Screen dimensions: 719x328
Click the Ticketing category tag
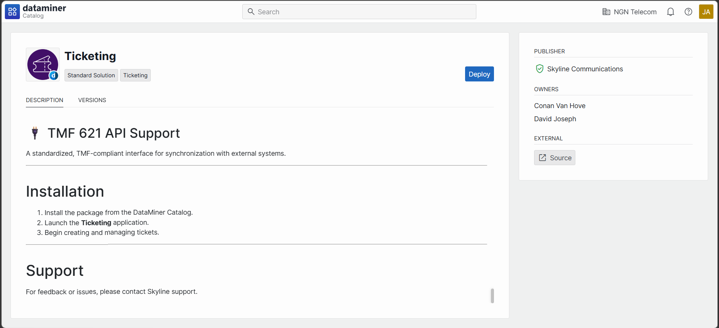(x=135, y=75)
